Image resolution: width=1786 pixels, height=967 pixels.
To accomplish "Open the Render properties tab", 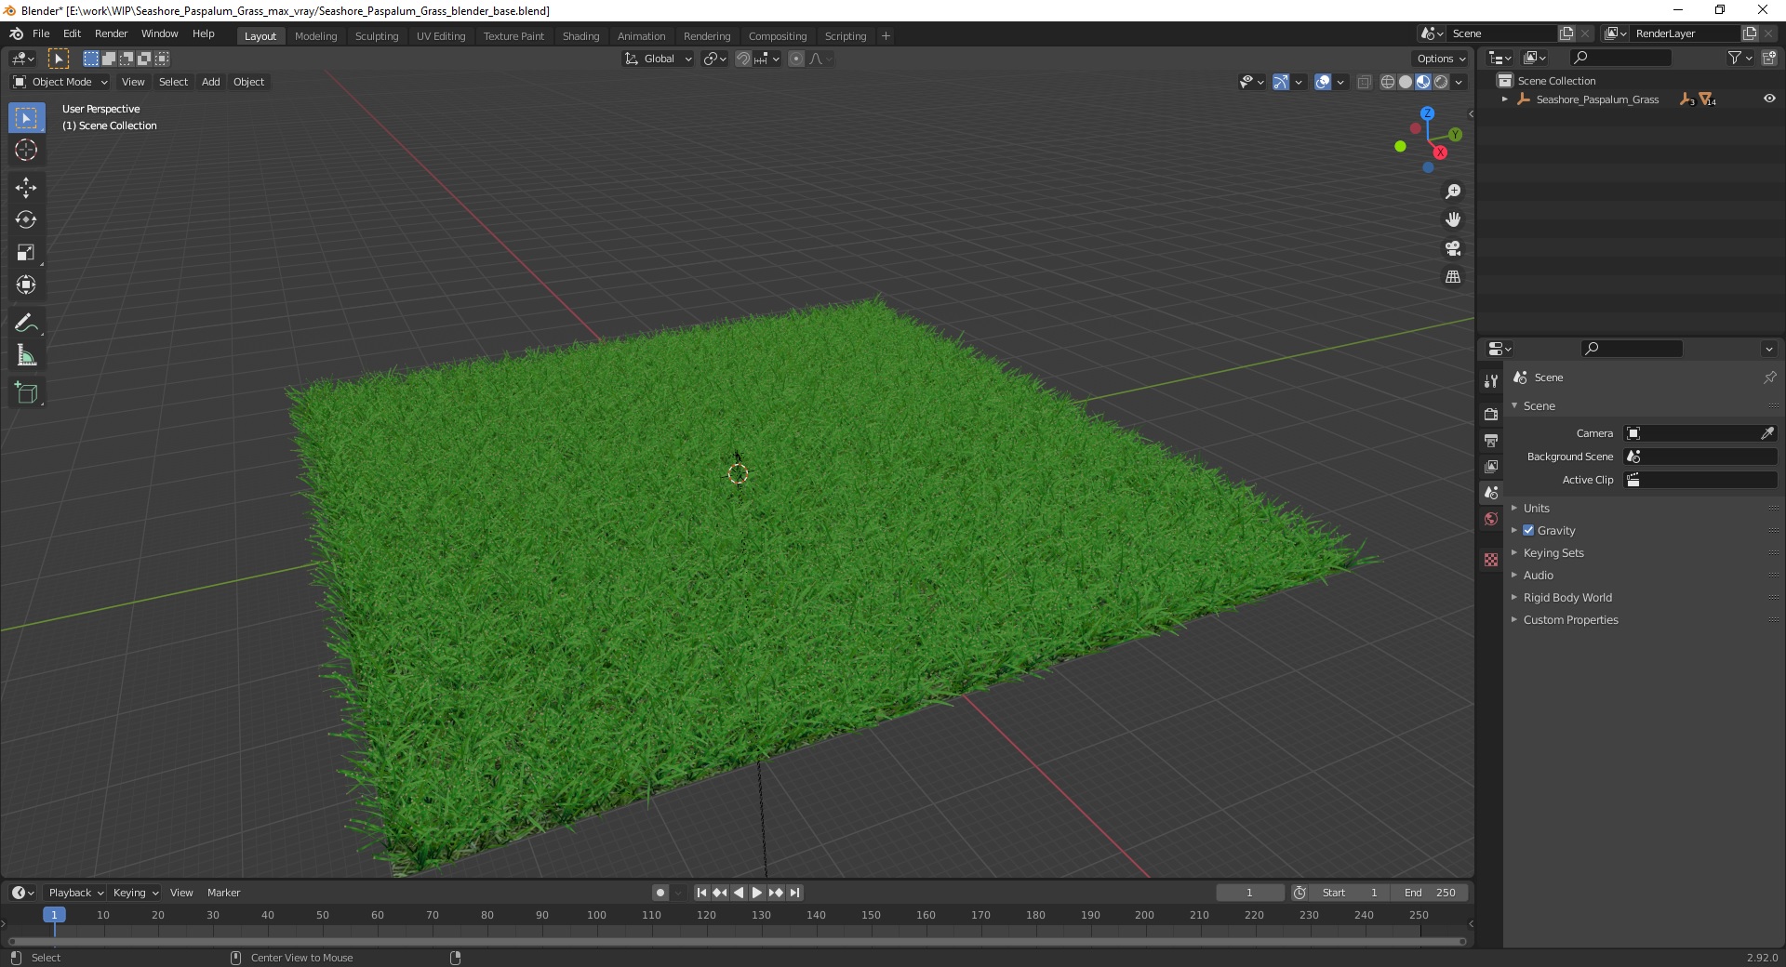I will click(1491, 414).
